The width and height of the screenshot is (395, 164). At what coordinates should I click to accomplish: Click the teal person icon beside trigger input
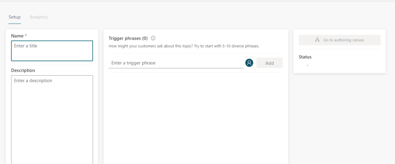[249, 63]
